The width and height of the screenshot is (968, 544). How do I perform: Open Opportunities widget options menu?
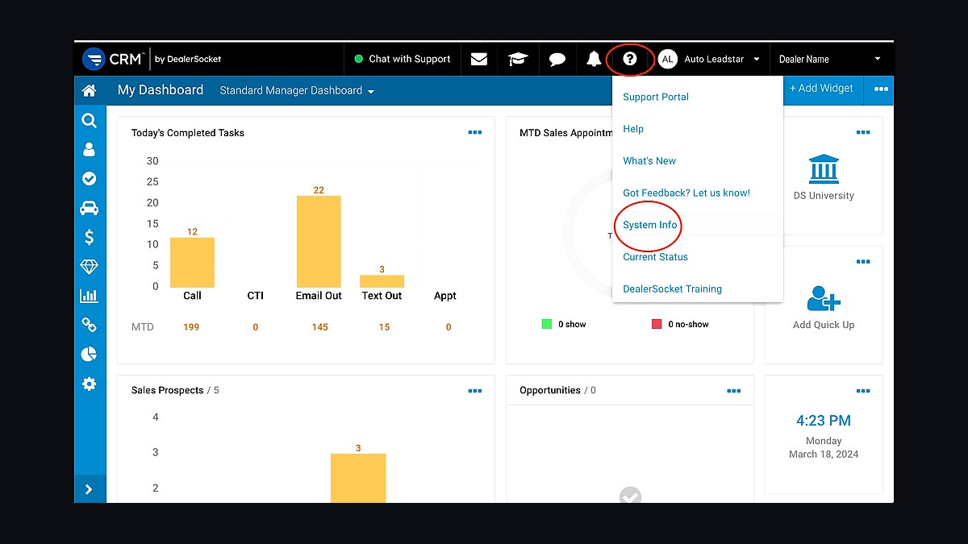[734, 391]
